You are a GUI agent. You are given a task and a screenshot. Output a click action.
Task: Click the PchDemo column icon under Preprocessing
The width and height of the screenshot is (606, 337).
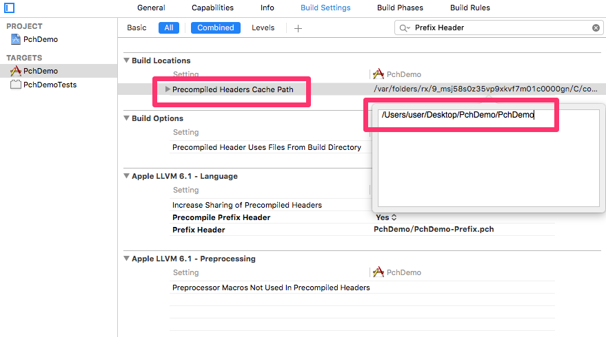point(378,272)
